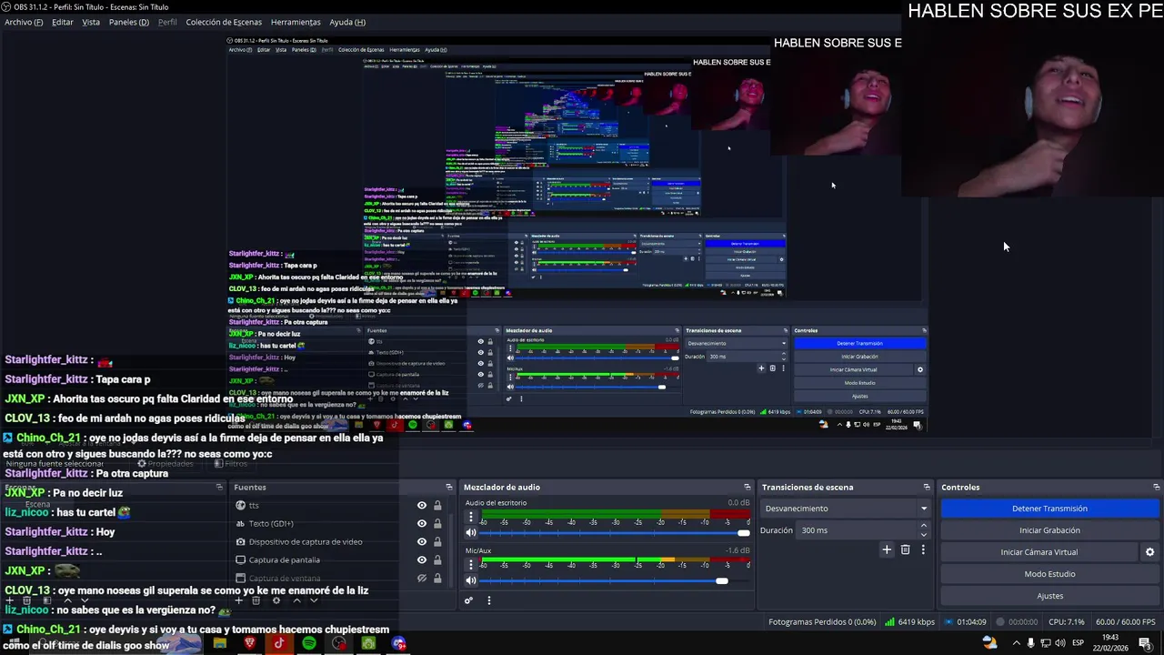Screen dimensions: 1164x655
Task: Move the source up in Fuentes
Action: point(296,600)
